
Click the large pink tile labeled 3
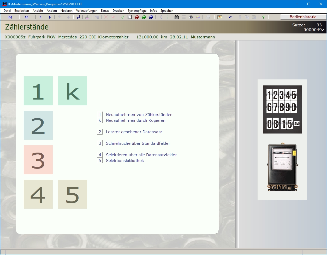(x=38, y=160)
